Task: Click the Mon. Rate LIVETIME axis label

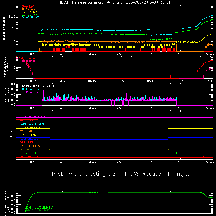Action: [x=7, y=203]
